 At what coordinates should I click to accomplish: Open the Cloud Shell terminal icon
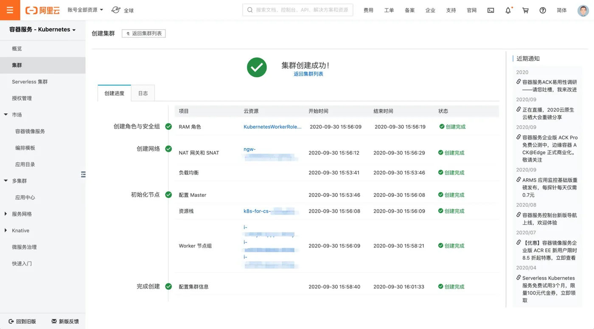pos(490,10)
